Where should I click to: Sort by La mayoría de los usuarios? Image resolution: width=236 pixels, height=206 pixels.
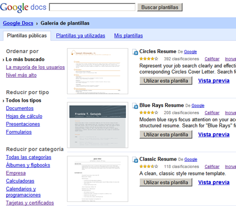(35, 67)
